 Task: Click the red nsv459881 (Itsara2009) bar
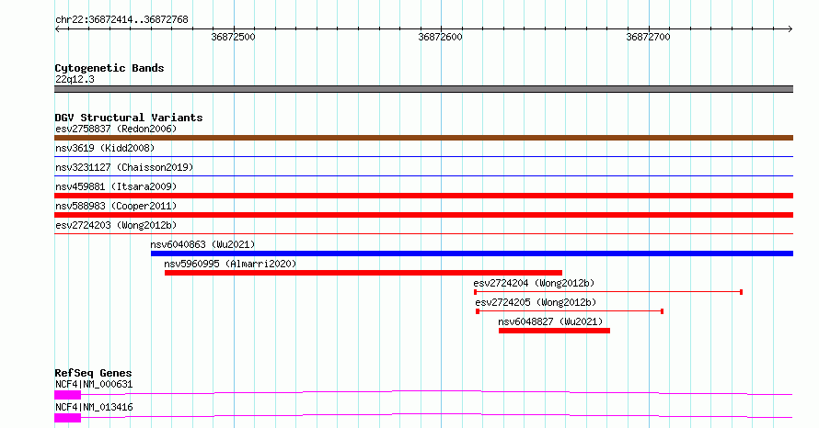coord(423,196)
